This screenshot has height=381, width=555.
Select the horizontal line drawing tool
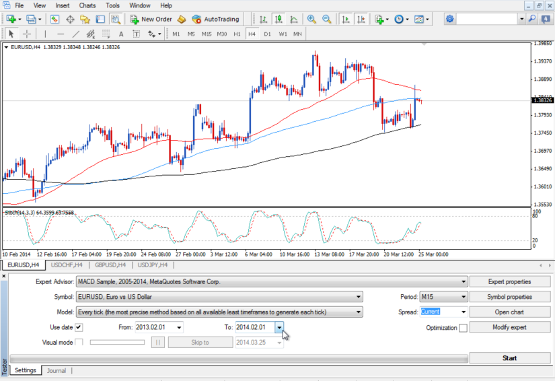coord(61,34)
